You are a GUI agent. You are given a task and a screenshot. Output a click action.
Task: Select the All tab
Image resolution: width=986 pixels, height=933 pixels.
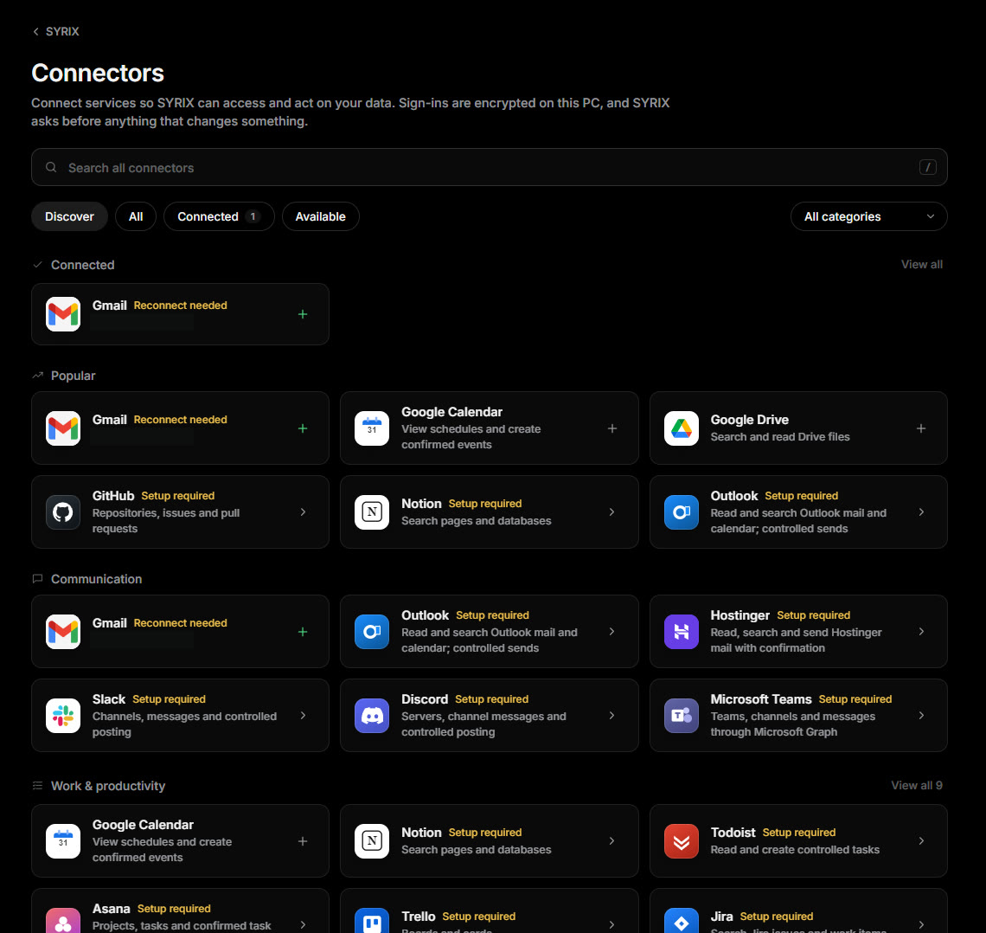[136, 216]
